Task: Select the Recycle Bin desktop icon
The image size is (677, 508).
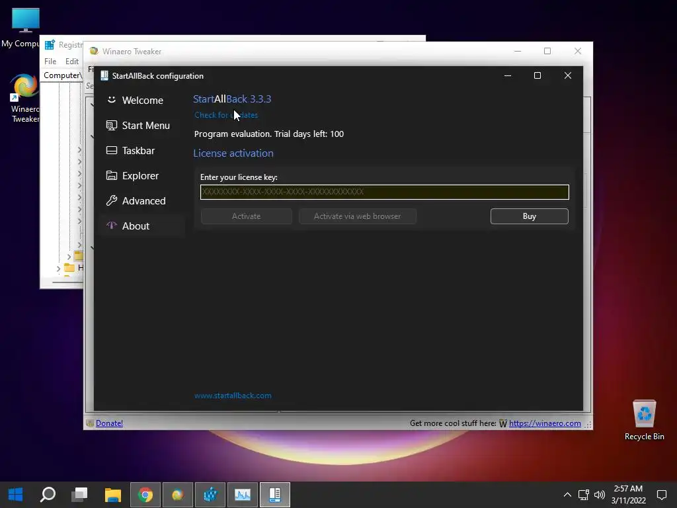Action: 644,419
